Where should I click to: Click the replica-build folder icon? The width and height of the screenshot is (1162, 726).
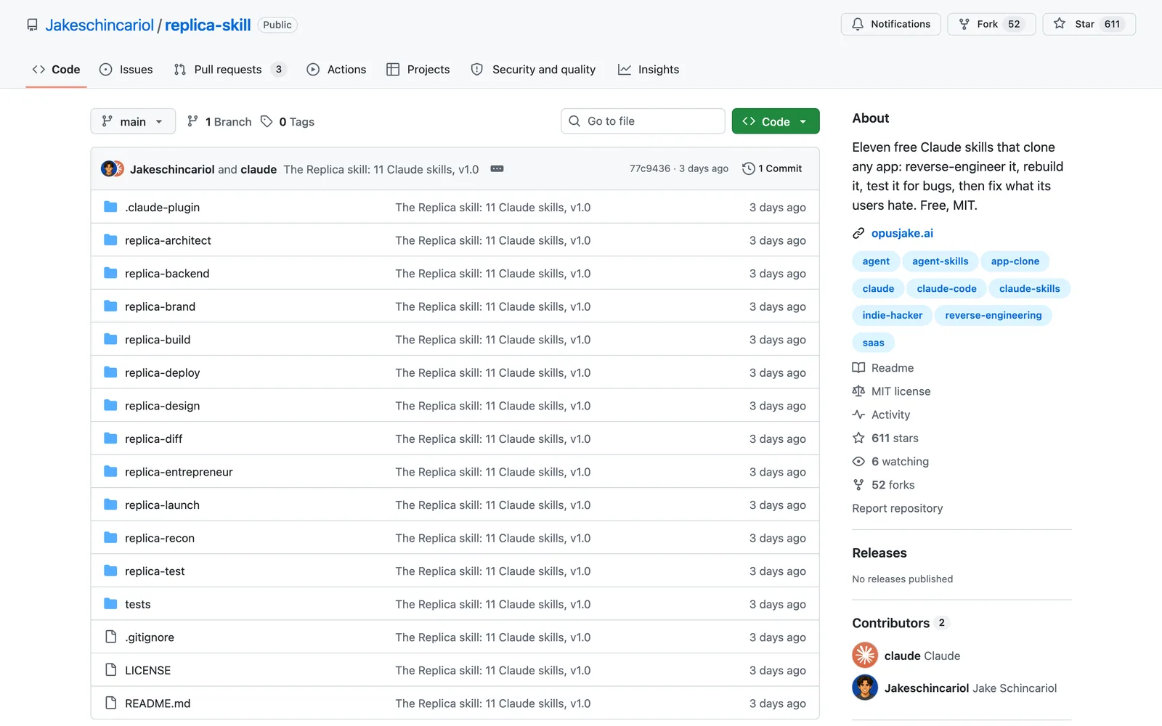click(x=110, y=339)
